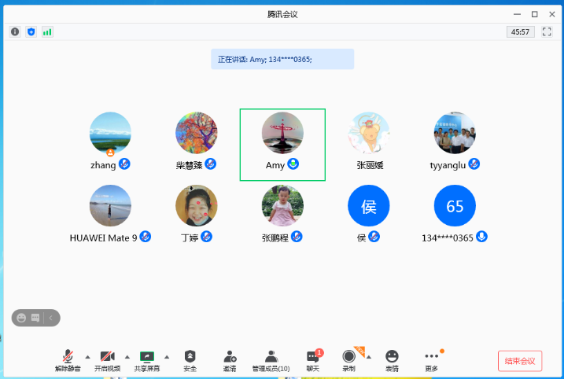This screenshot has height=379, width=564.
Task: Open the 更多 more menu
Action: (431, 360)
